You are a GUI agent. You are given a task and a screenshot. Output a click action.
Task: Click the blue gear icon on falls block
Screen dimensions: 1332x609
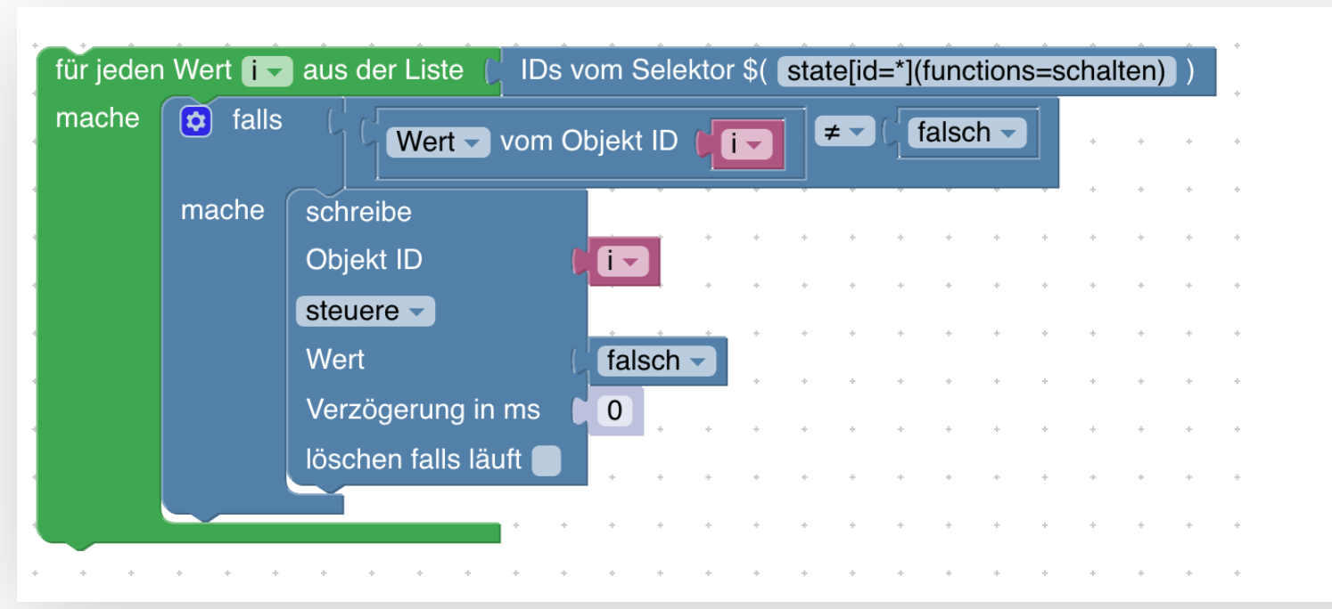point(195,121)
